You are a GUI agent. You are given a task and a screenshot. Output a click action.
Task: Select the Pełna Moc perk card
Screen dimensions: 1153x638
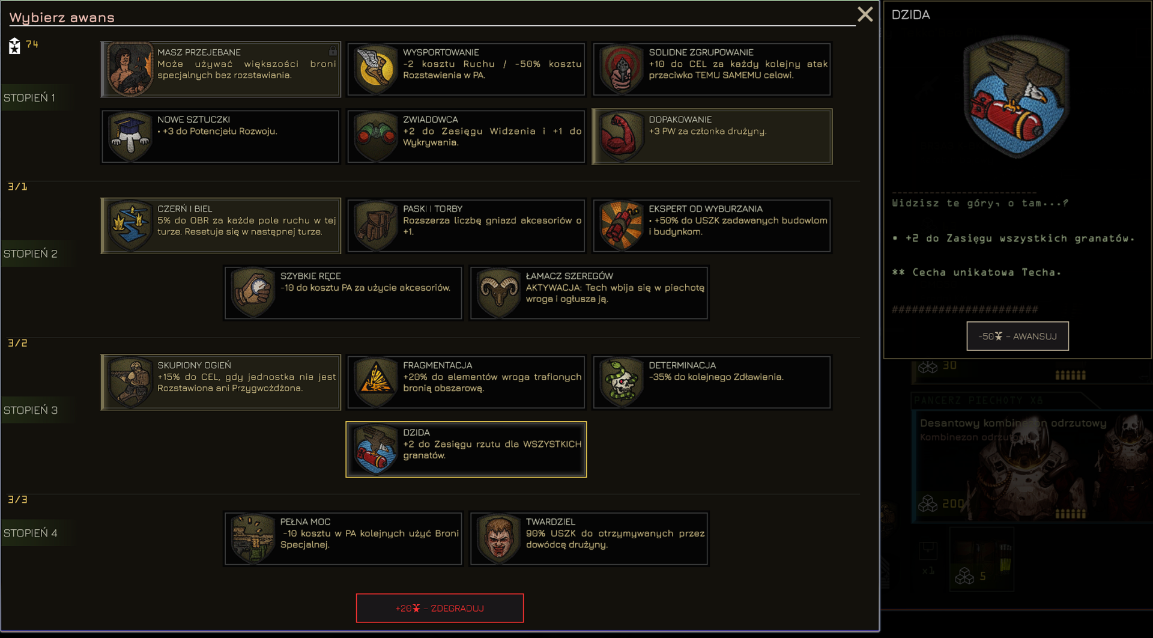pyautogui.click(x=343, y=539)
